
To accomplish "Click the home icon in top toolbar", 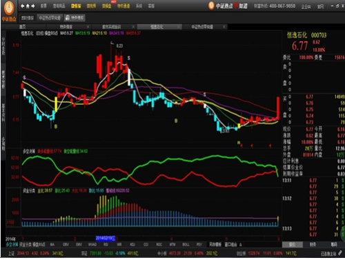I will (x=28, y=6).
